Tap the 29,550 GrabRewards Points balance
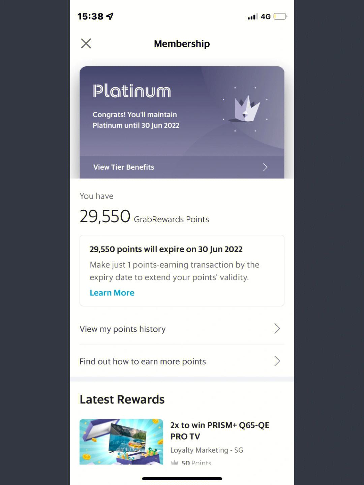Viewport: 364px width, 485px height. click(144, 217)
